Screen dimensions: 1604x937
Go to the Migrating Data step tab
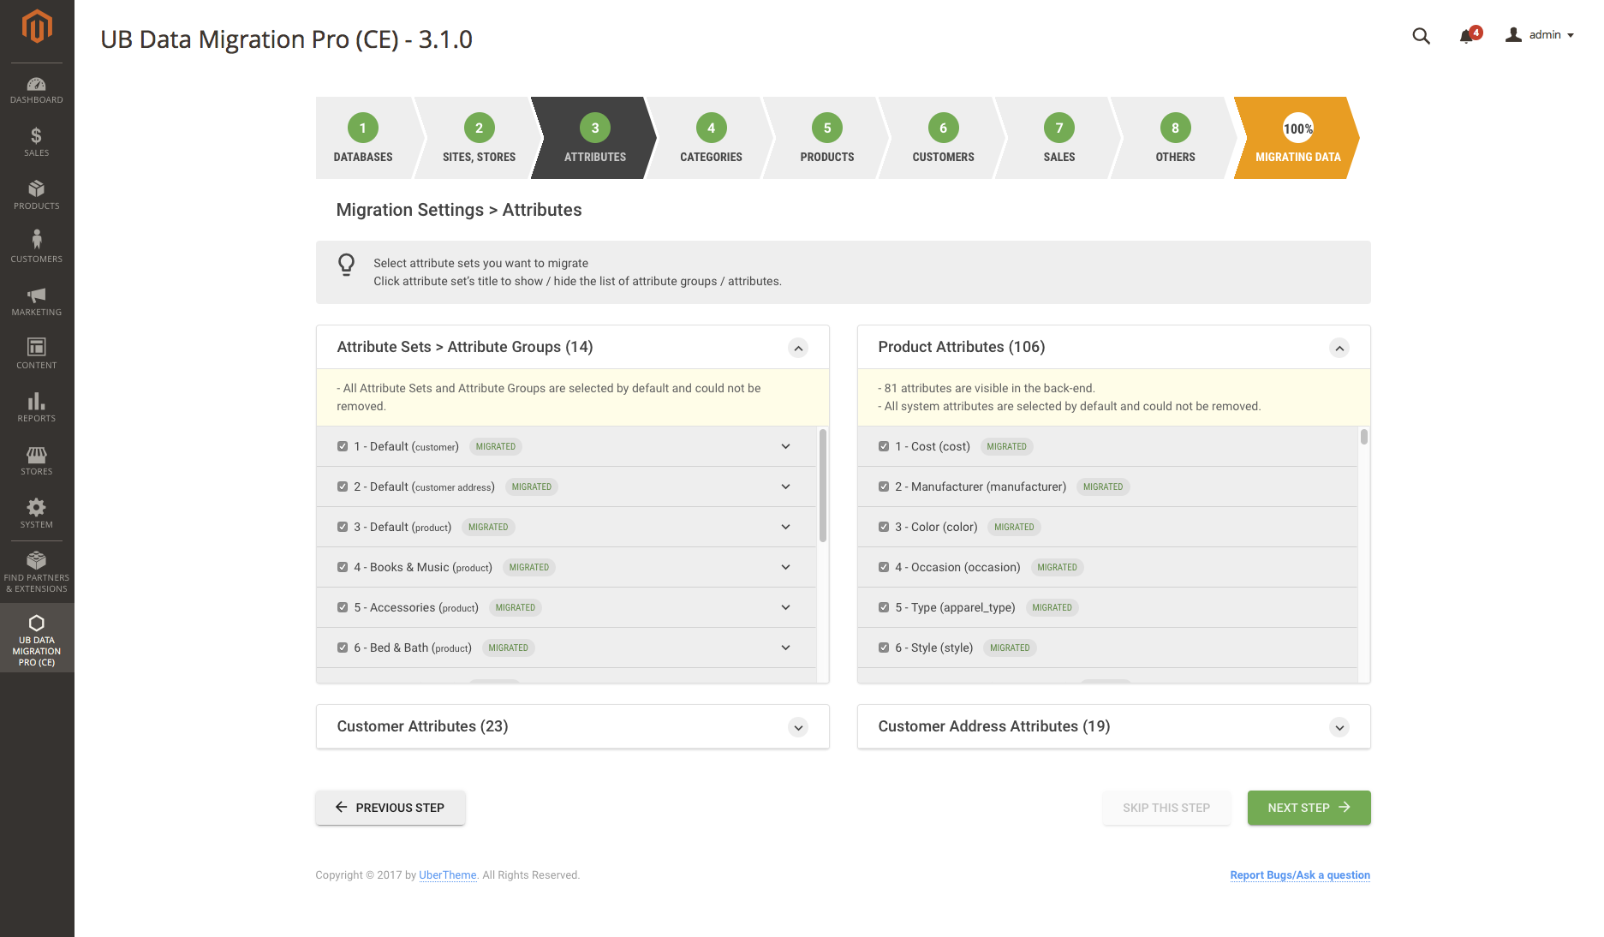1297,138
